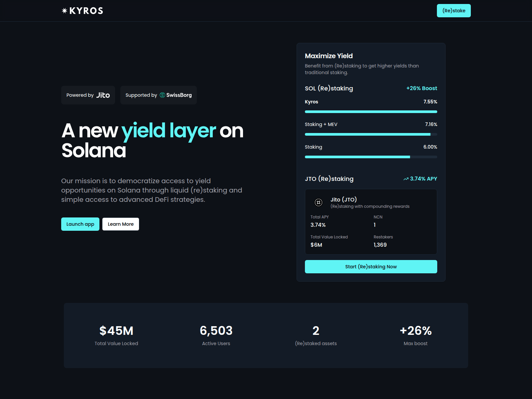Image resolution: width=532 pixels, height=399 pixels.
Task: Click the '(Re)staking with compounding rewards' subtitle
Action: tap(370, 206)
